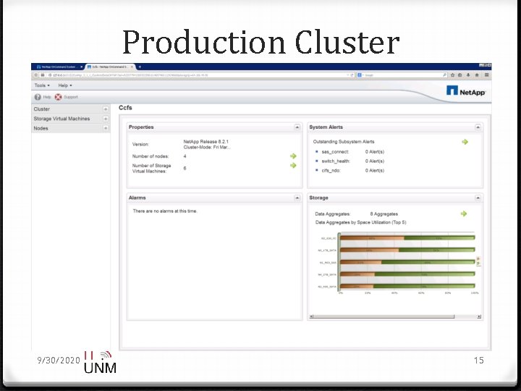This screenshot has height=391, width=521.
Task: Click the top aggregate utilization bar
Action: (x=407, y=237)
